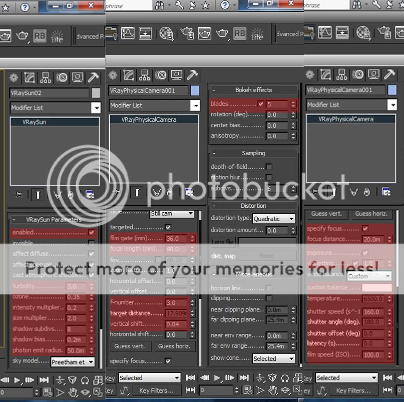This screenshot has width=404, height=402.
Task: Click the blue color swatch beside middle VRayPhysicalCamera001
Action: 195,90
